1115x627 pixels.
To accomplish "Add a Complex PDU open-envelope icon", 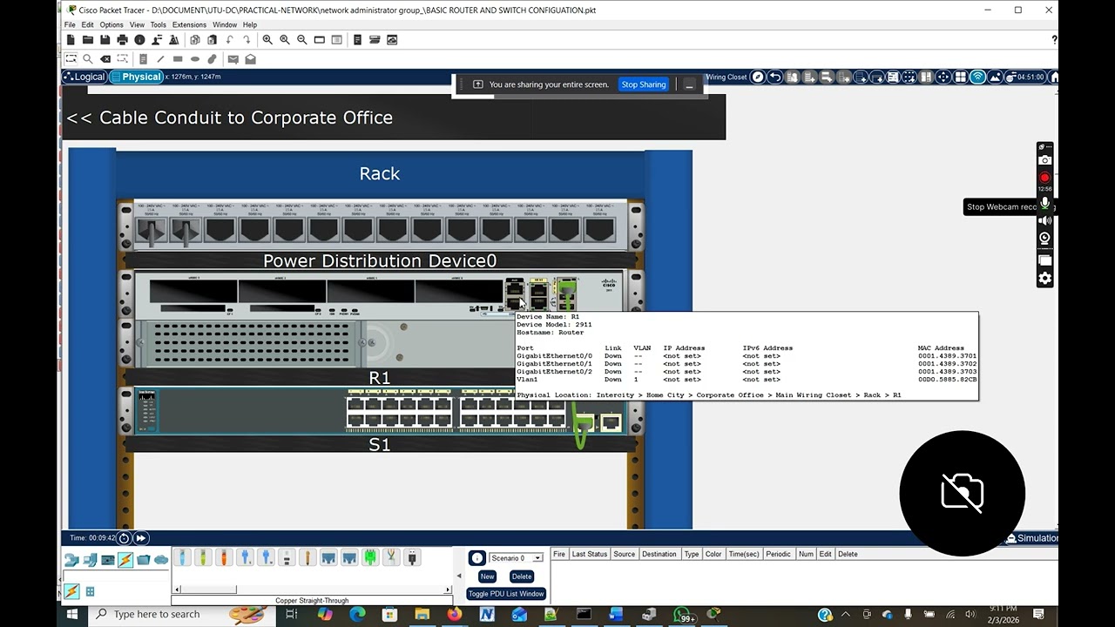I will pos(250,59).
